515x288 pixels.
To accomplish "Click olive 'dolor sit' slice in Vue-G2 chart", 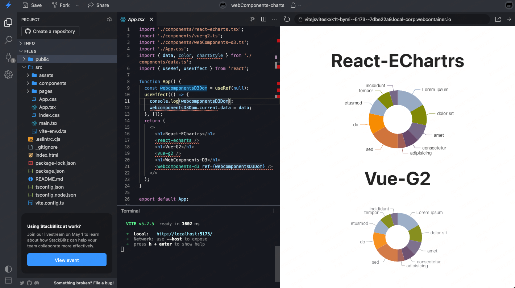I will [416, 234].
